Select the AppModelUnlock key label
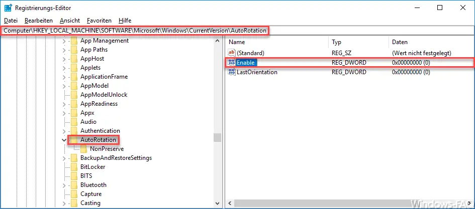Viewport: 475px width, 209px height. tap(104, 95)
